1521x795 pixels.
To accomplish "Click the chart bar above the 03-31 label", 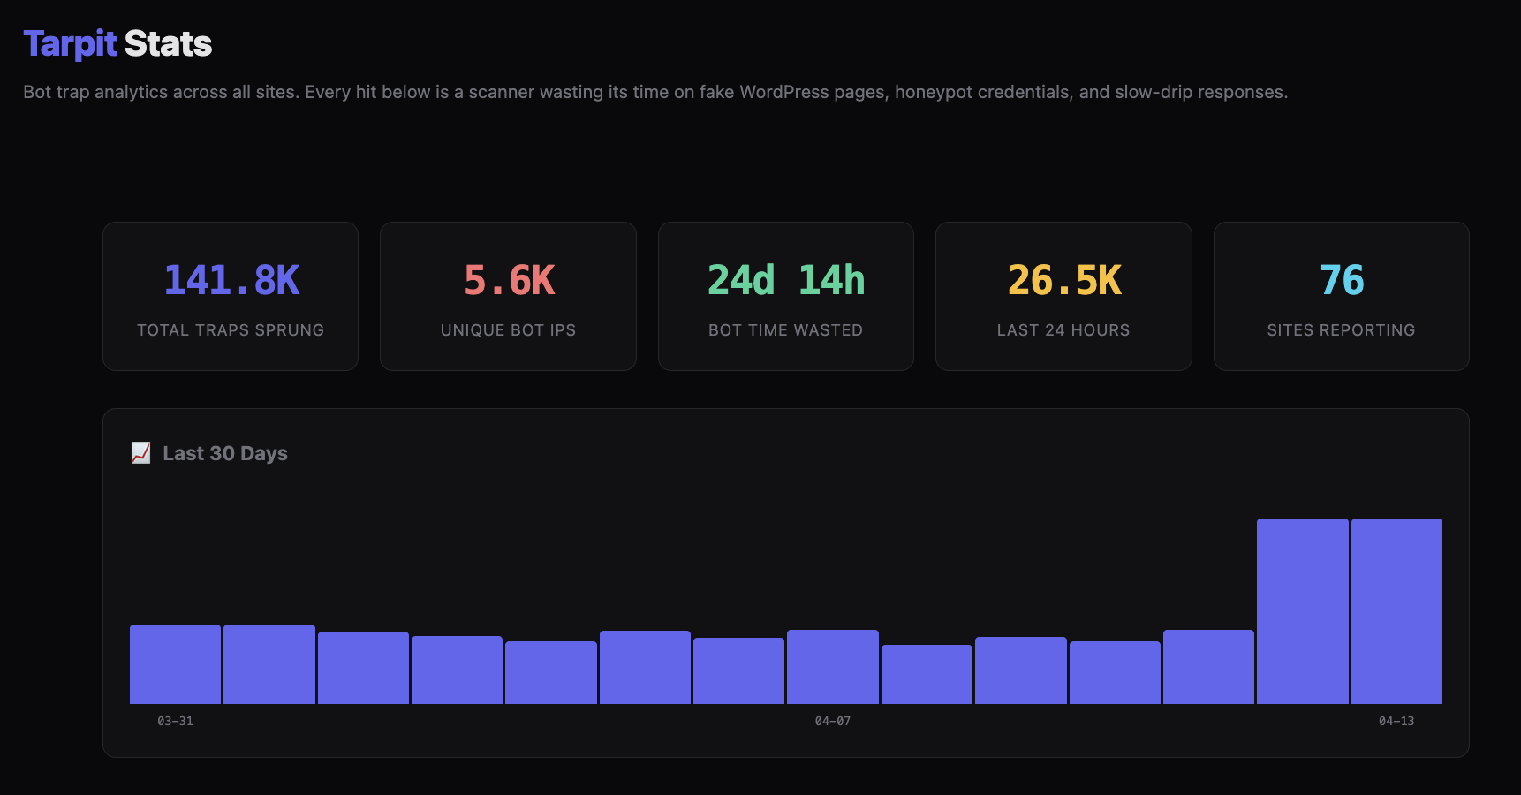I will point(175,664).
